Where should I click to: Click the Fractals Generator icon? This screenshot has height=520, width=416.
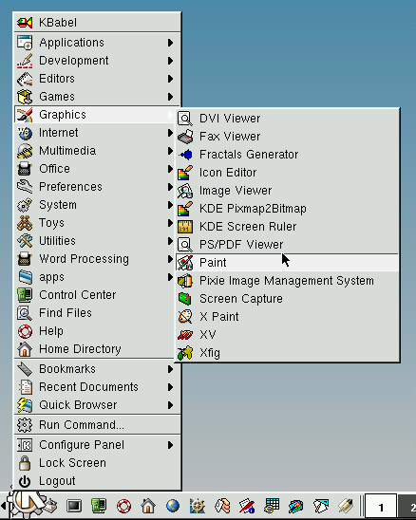point(185,155)
